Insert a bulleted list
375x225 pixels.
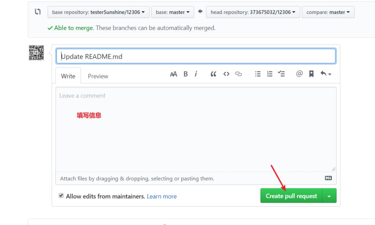[257, 74]
